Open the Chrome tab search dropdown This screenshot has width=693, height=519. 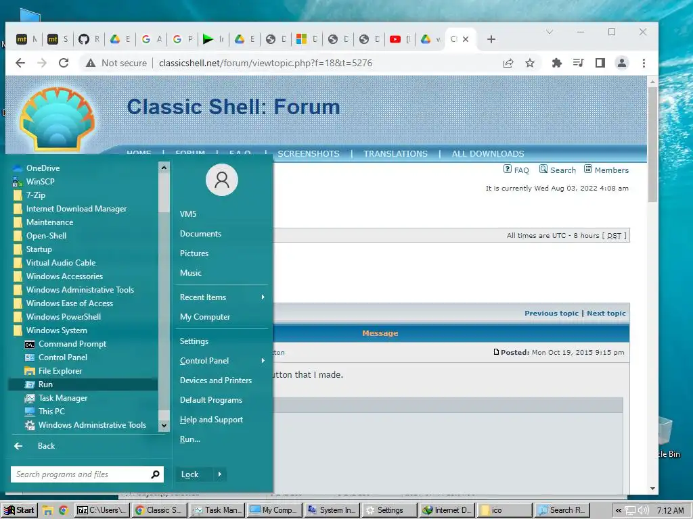click(x=550, y=32)
